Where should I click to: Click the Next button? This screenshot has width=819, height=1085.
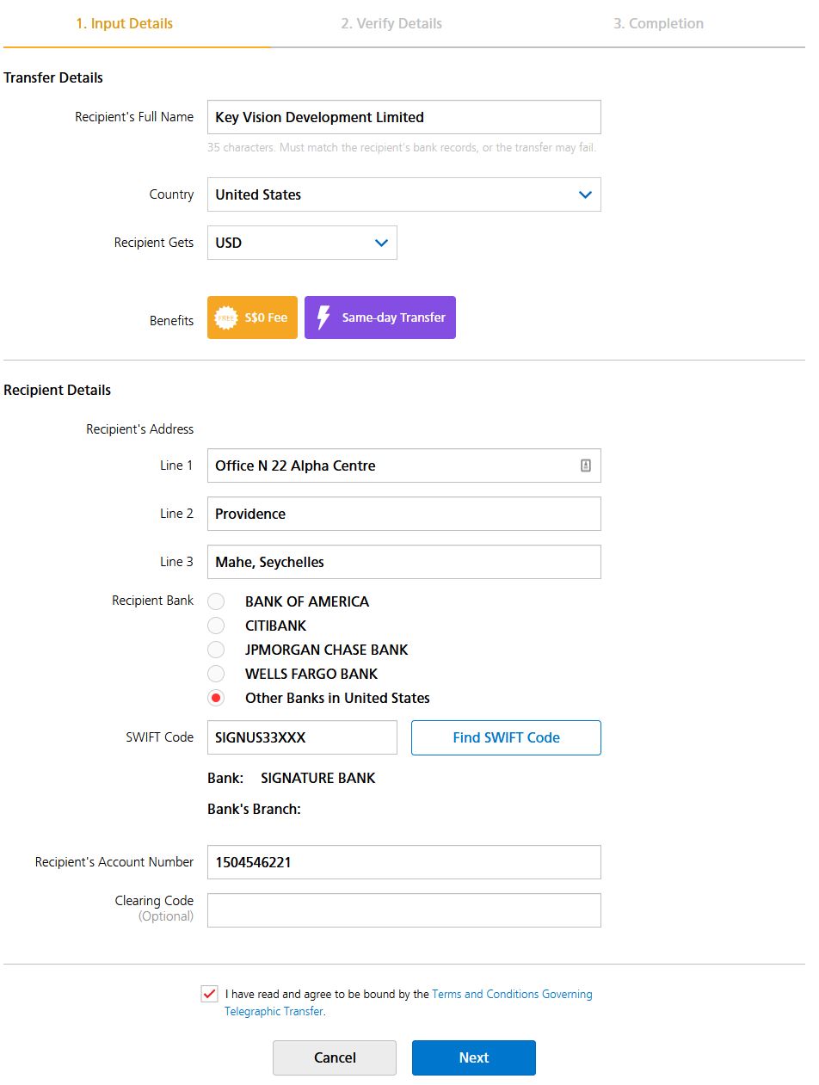[x=474, y=1057]
